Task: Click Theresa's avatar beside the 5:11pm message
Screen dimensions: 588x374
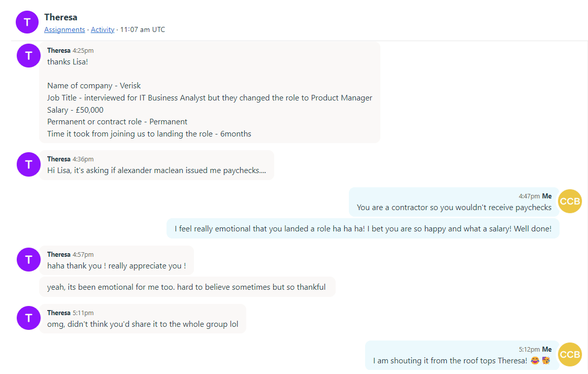Action: (x=28, y=318)
